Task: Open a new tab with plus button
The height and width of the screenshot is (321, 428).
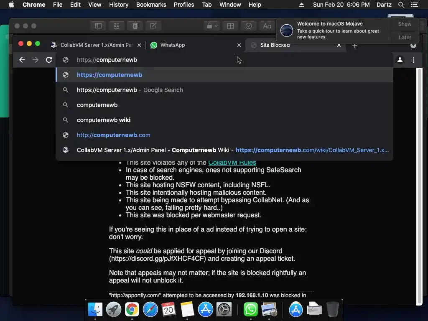Action: pos(355,45)
